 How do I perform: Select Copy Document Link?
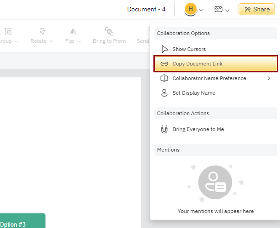[198, 64]
